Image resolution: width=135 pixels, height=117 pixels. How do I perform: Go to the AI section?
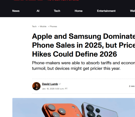click(38, 11)
